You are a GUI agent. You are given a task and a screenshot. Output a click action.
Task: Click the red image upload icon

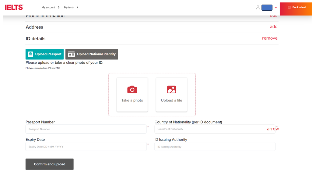(171, 89)
